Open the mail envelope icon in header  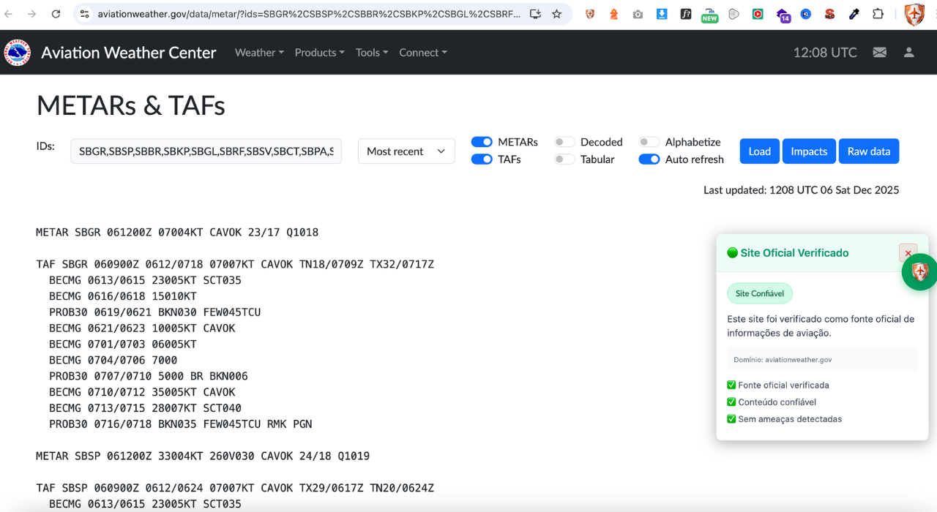[x=879, y=53]
